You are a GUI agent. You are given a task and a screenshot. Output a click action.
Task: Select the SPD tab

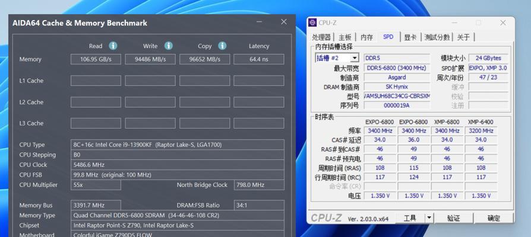(388, 37)
